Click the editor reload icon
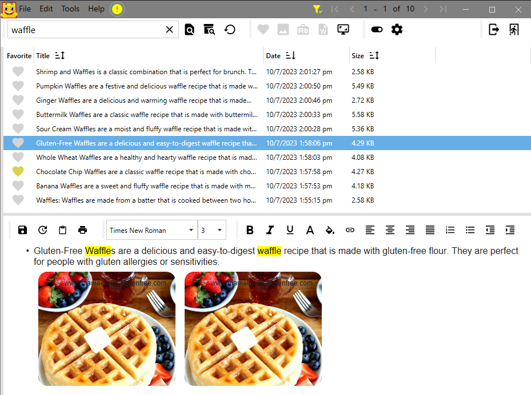This screenshot has height=395, width=531. pyautogui.click(x=43, y=230)
